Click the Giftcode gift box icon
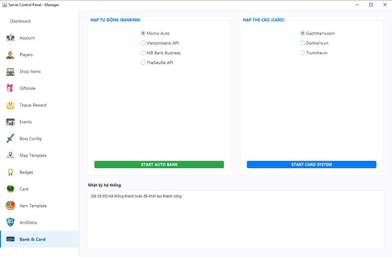Viewport: 392px width, 257px height. [x=10, y=88]
